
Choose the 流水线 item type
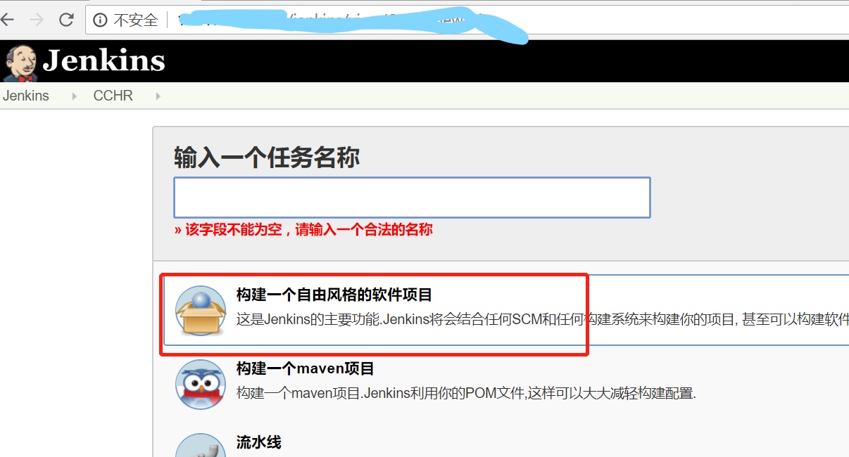259,442
